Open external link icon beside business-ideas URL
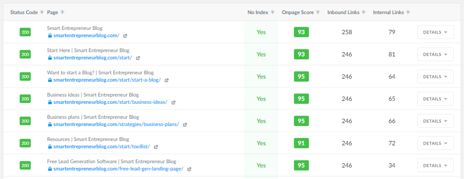 point(174,102)
